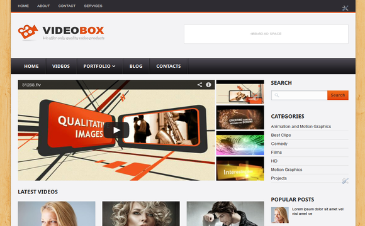Click the 468x60 ad space banner
The height and width of the screenshot is (226, 365).
[266, 34]
